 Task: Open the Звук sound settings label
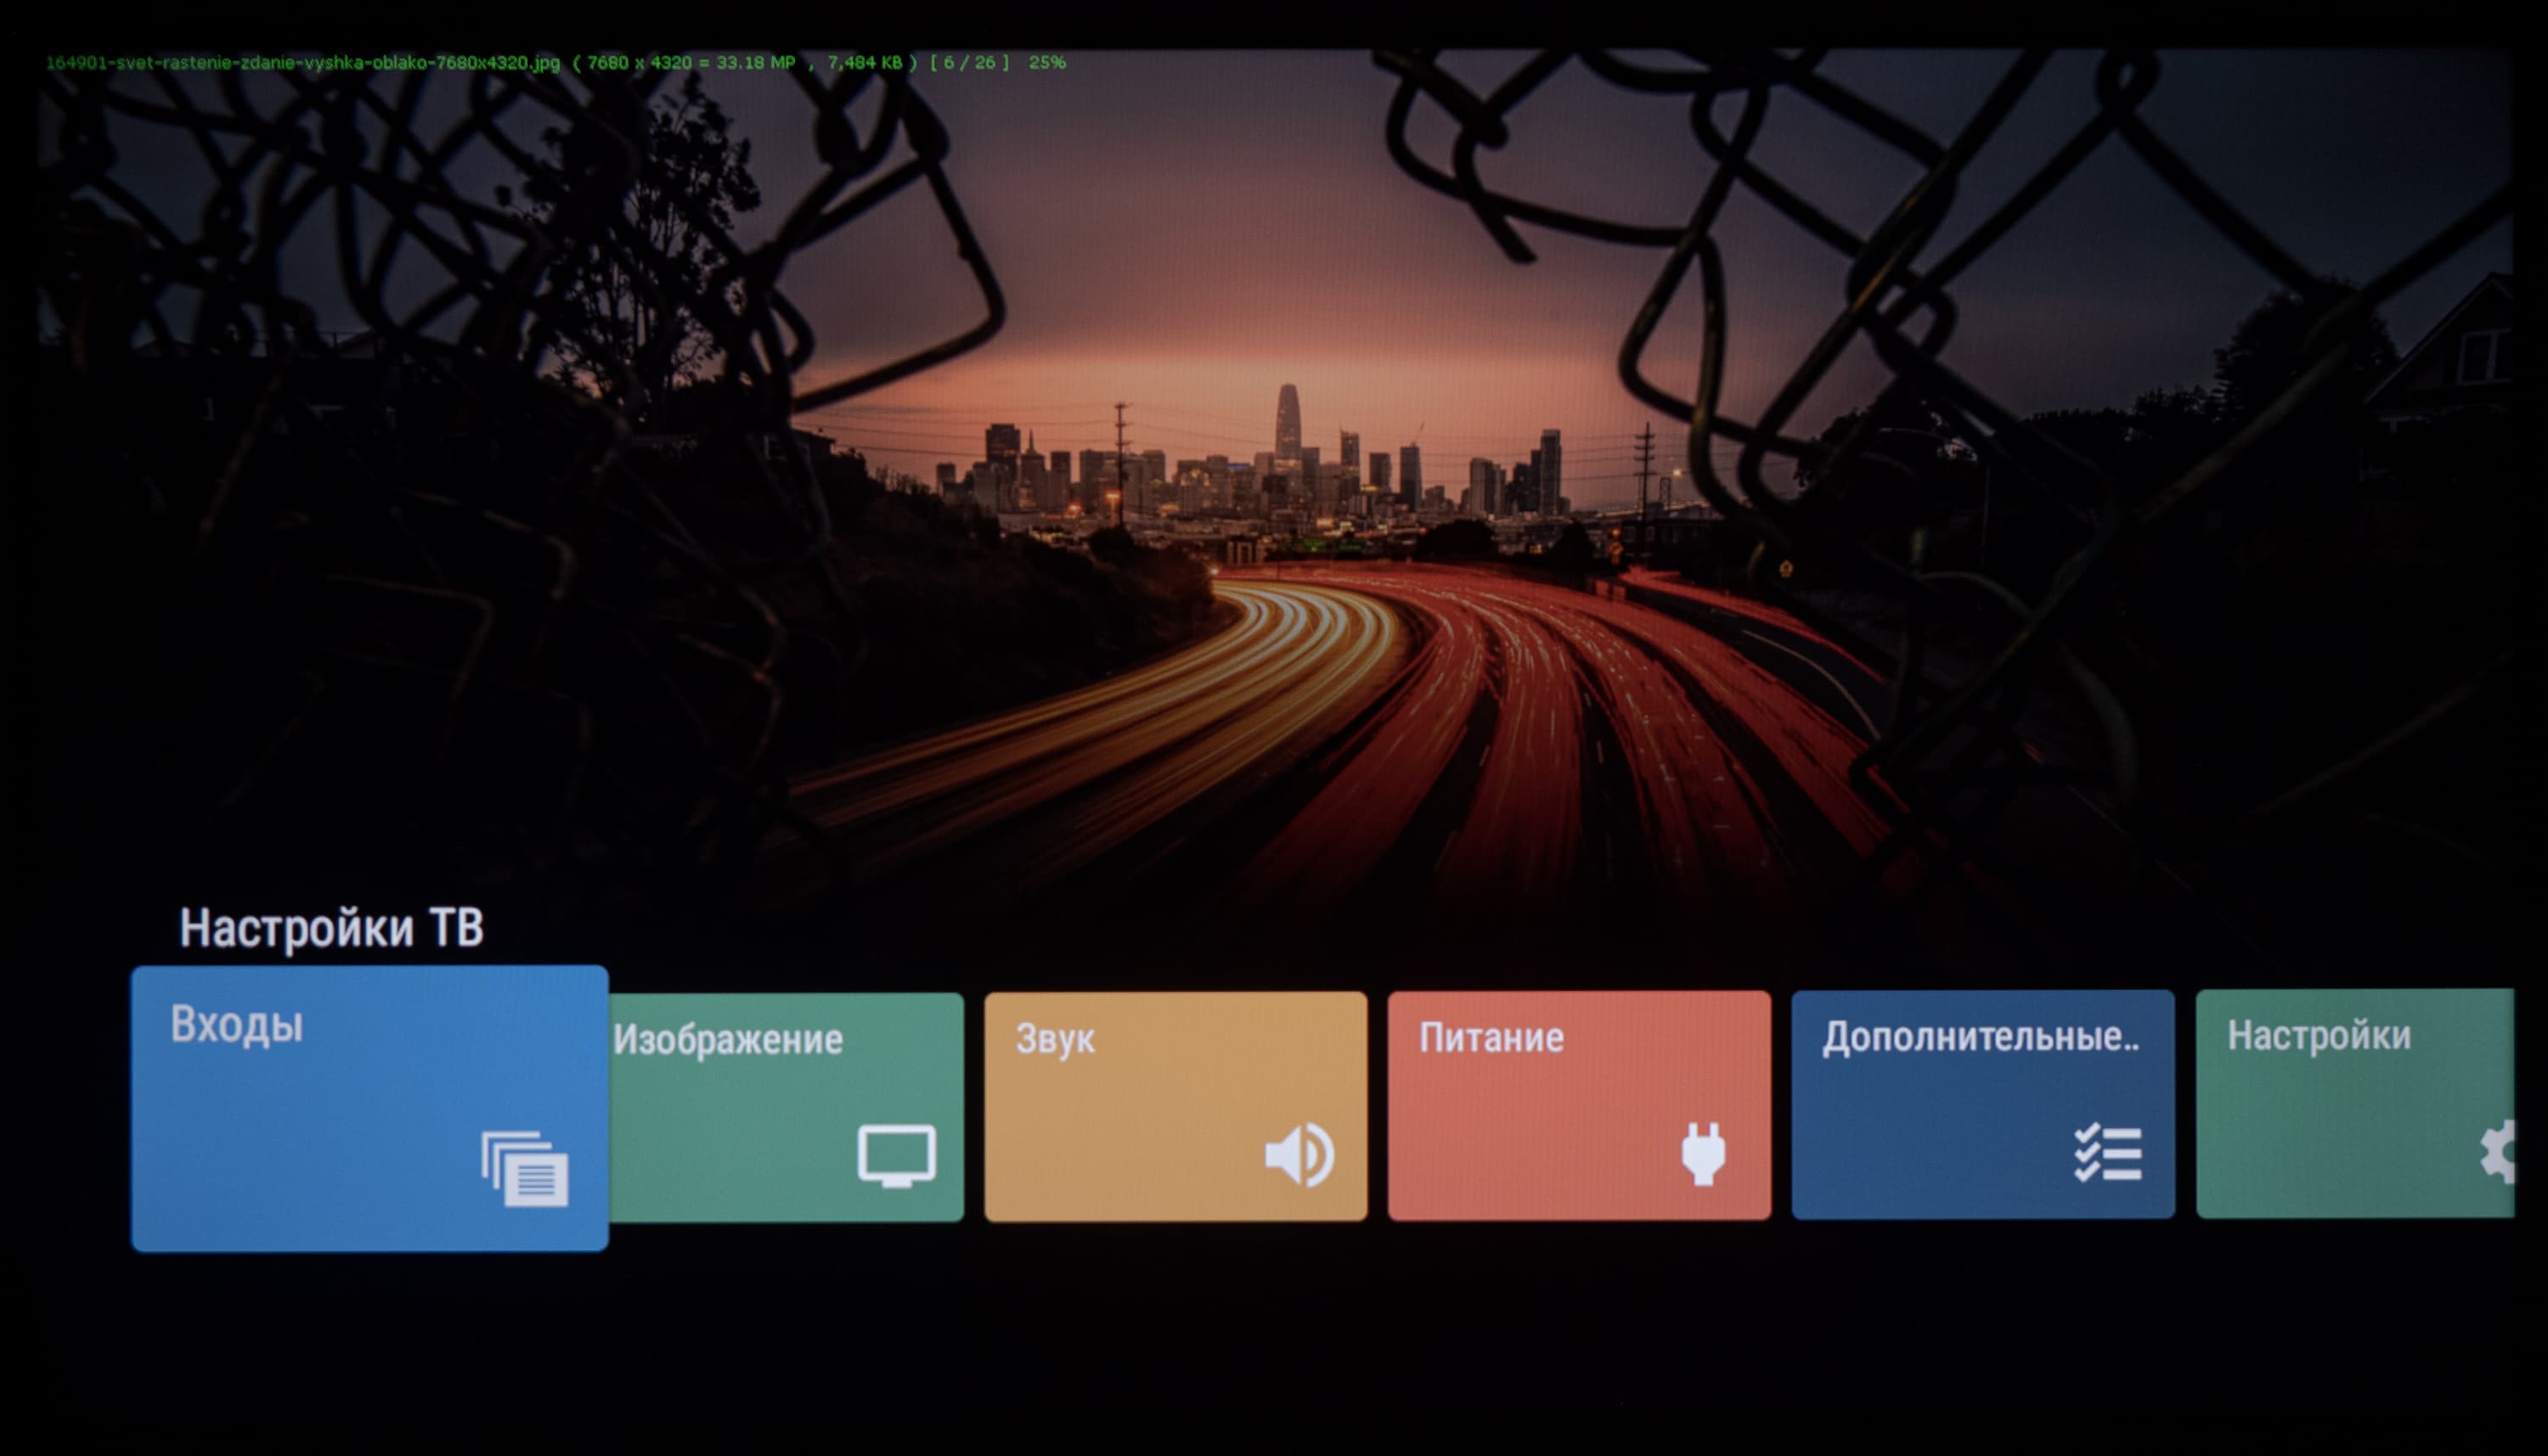(1056, 1039)
